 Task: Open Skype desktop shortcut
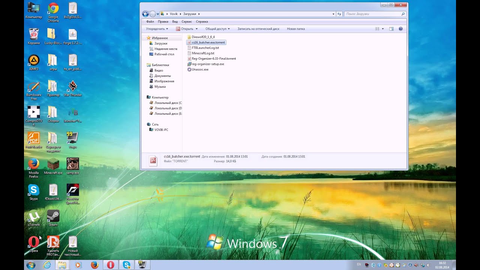(33, 192)
